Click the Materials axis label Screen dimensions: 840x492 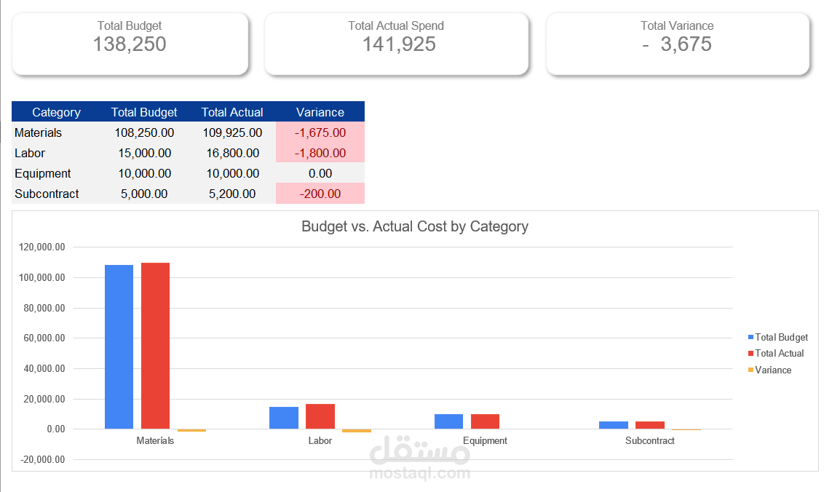click(155, 440)
